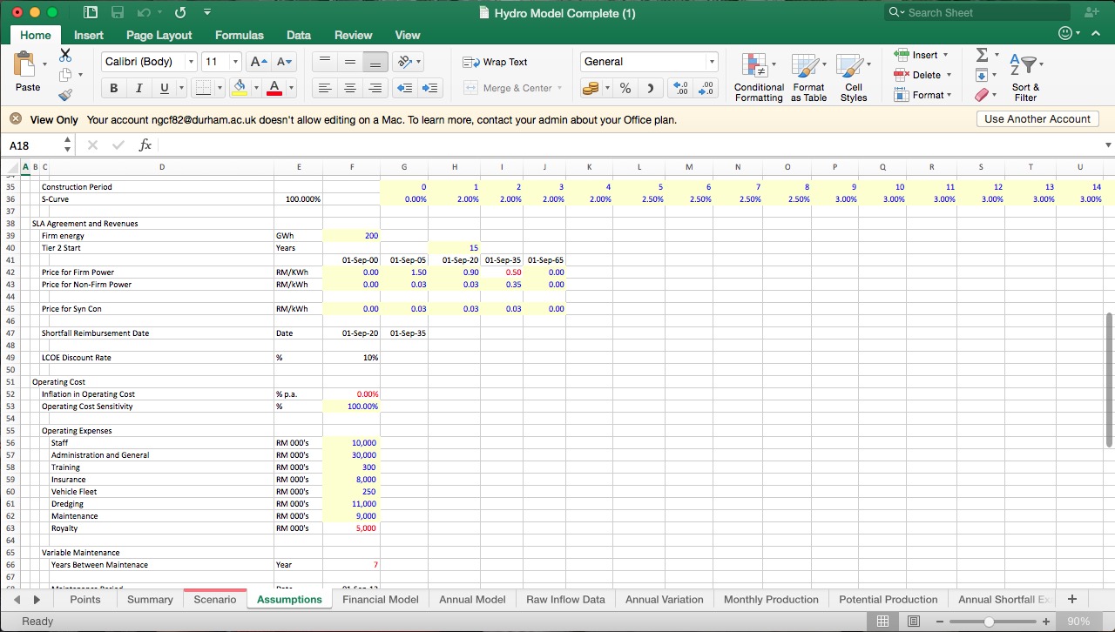Click the Increase Decimal icon

click(679, 88)
